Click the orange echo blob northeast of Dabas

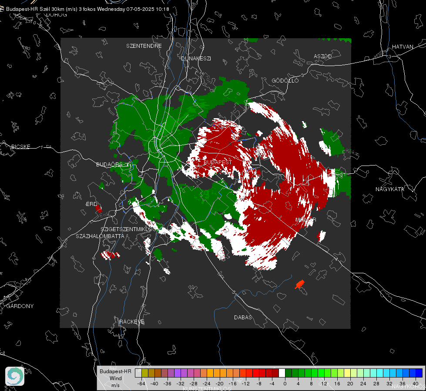(x=300, y=285)
